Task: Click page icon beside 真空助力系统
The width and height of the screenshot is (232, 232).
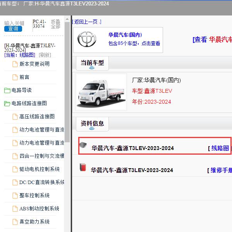Action: point(15,222)
